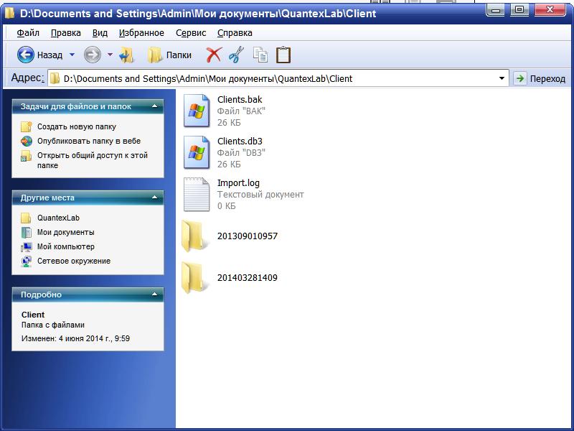Cut using the scissors toolbar icon
Image resolution: width=574 pixels, height=431 pixels.
click(x=237, y=55)
